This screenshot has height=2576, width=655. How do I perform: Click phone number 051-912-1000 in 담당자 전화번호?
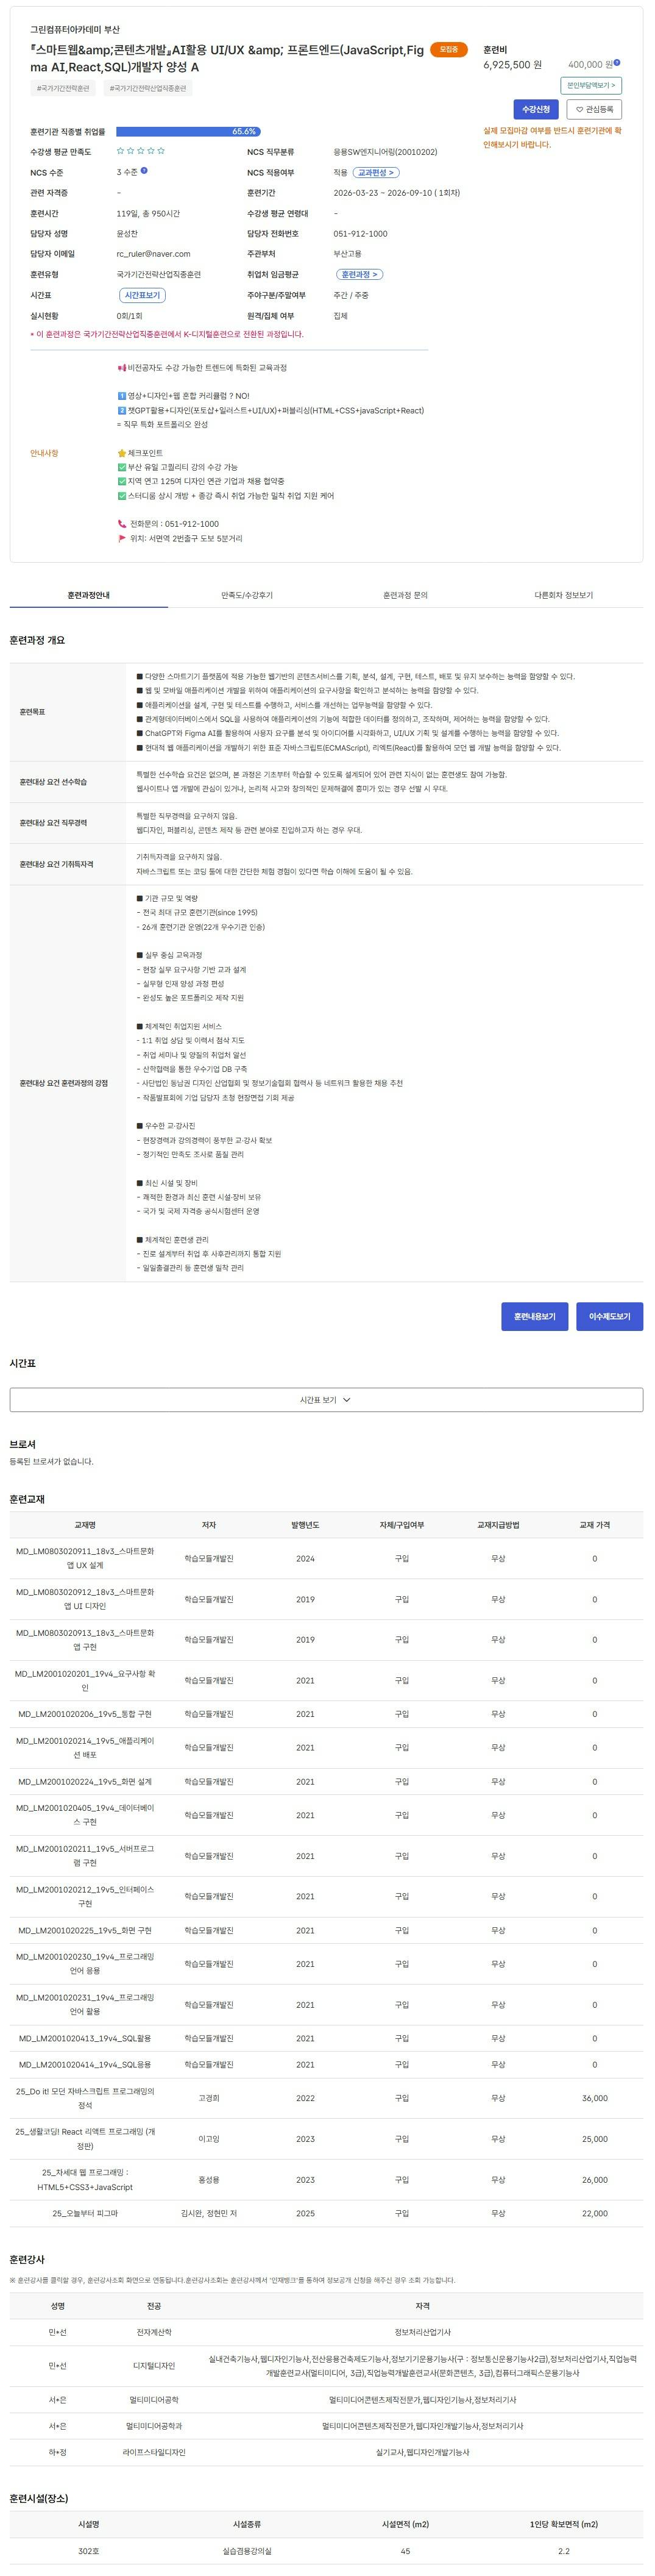tap(360, 234)
